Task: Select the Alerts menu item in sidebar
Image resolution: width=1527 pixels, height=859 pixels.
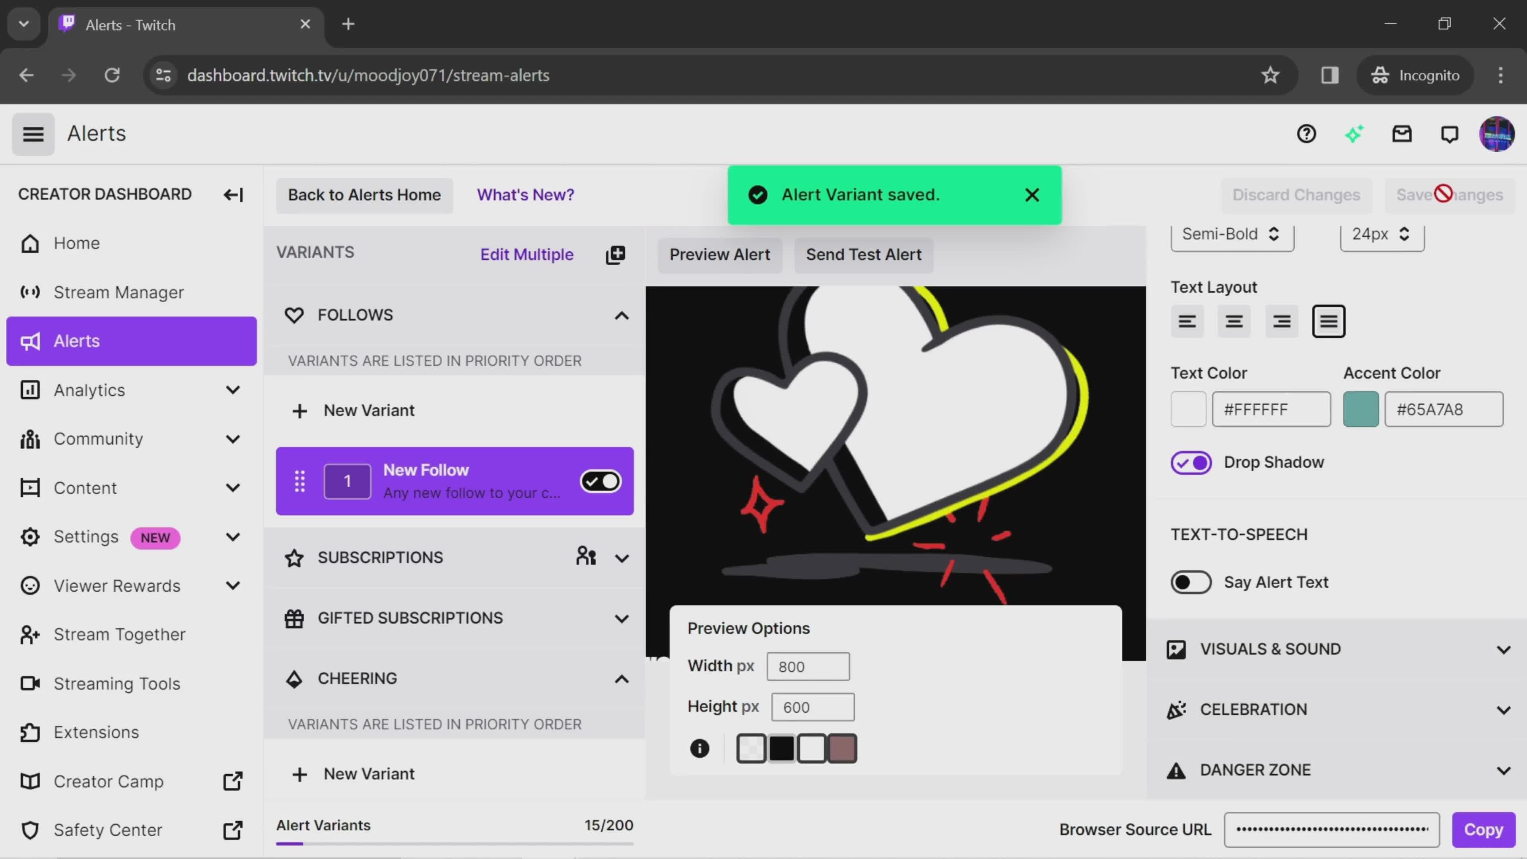Action: click(x=131, y=341)
